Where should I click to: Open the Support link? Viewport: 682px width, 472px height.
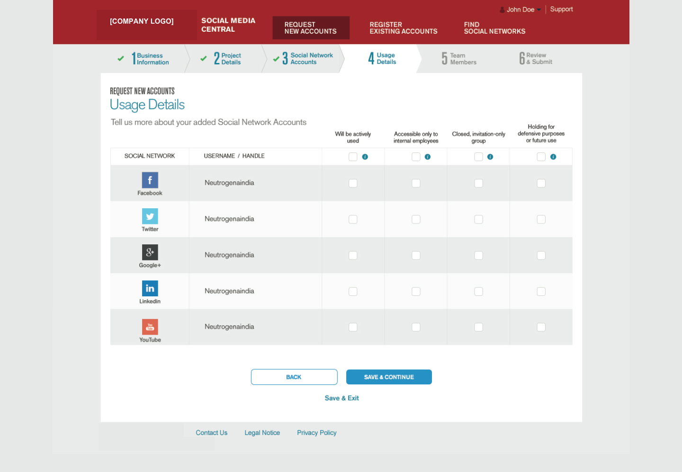(x=562, y=9)
